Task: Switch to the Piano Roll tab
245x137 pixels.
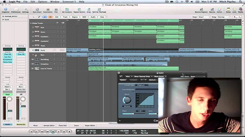Action: pyautogui.click(x=63, y=125)
